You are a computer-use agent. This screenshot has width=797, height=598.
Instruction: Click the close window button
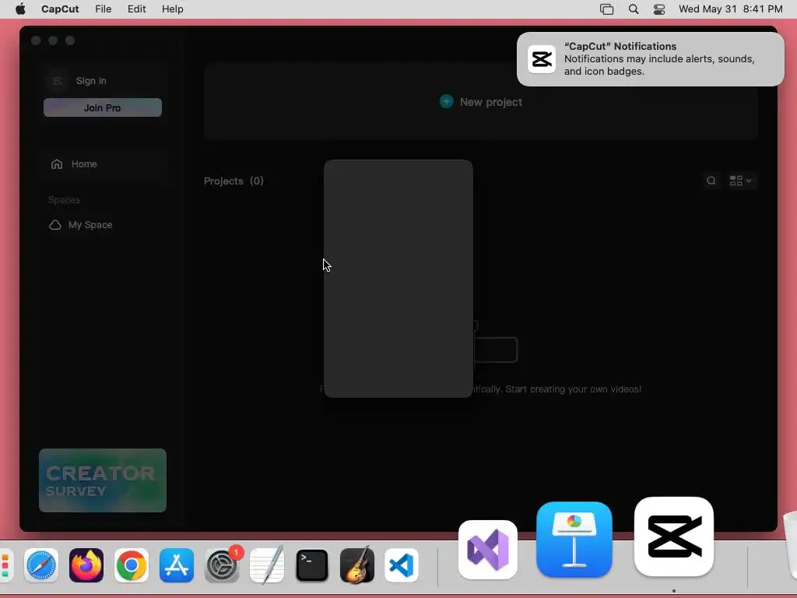click(x=36, y=40)
